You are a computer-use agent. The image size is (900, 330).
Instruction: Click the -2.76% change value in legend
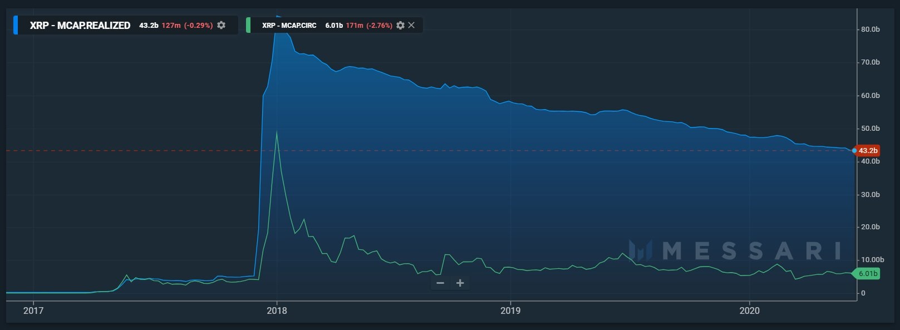click(x=377, y=25)
